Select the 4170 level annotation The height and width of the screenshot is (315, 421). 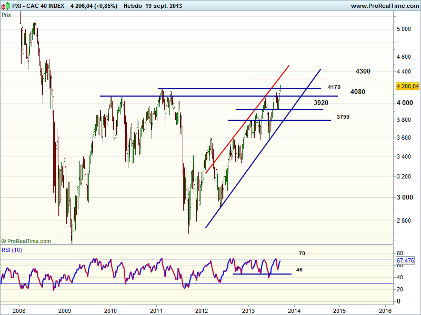pos(334,87)
